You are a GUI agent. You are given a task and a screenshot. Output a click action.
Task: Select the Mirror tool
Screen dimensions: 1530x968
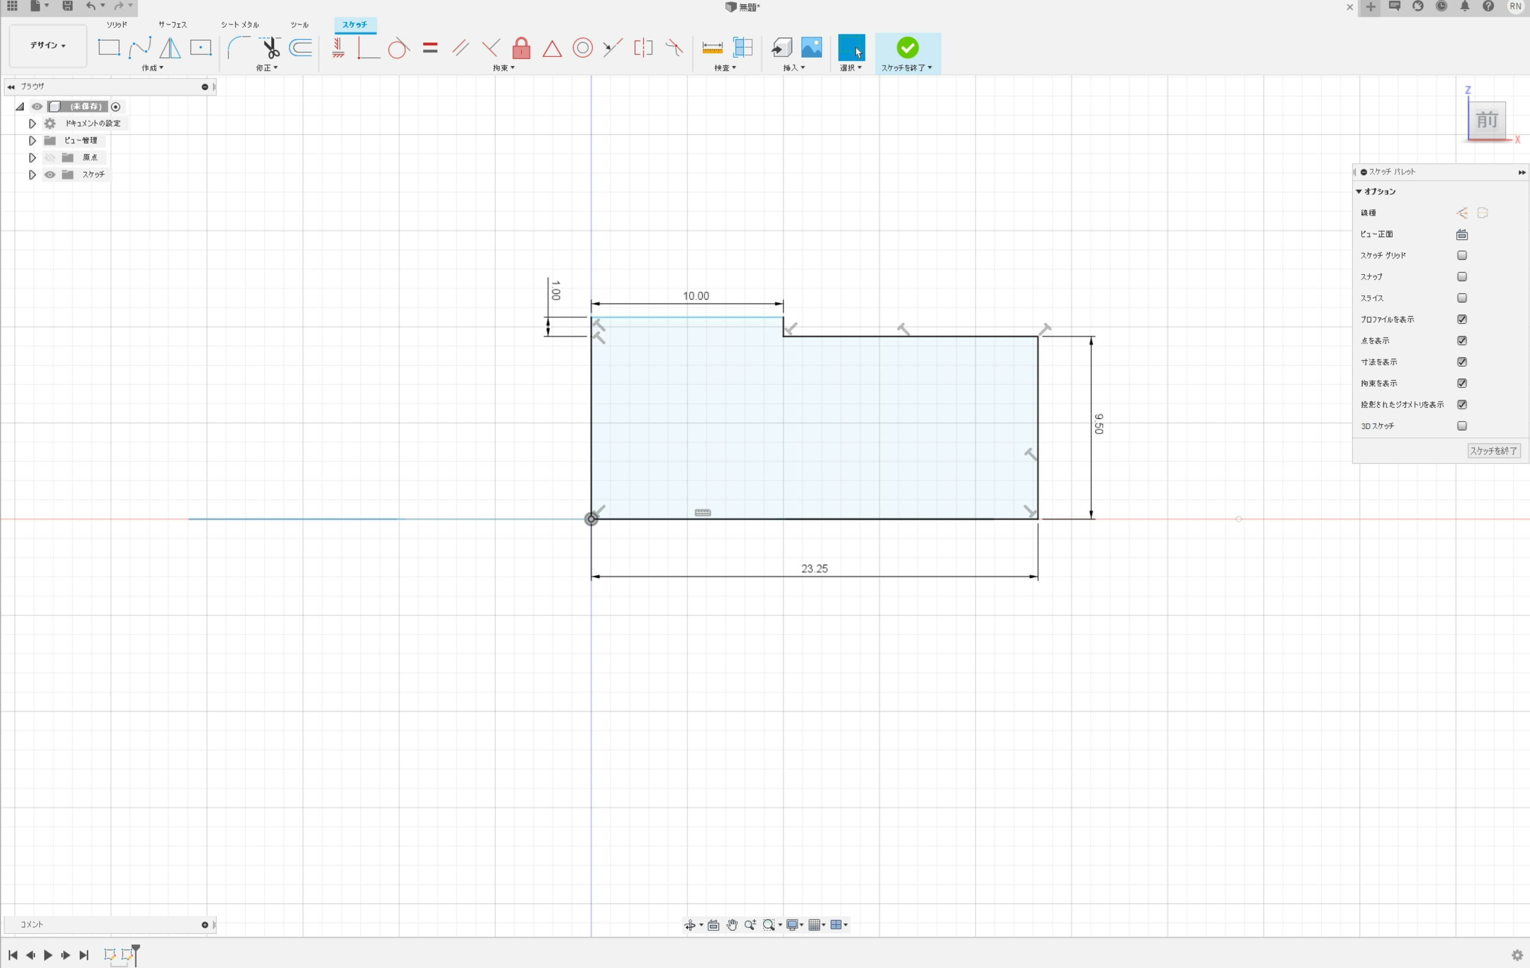170,48
